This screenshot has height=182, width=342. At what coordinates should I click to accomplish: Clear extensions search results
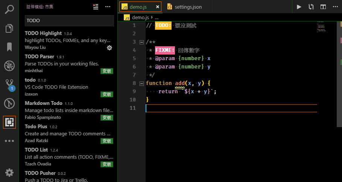point(96,7)
